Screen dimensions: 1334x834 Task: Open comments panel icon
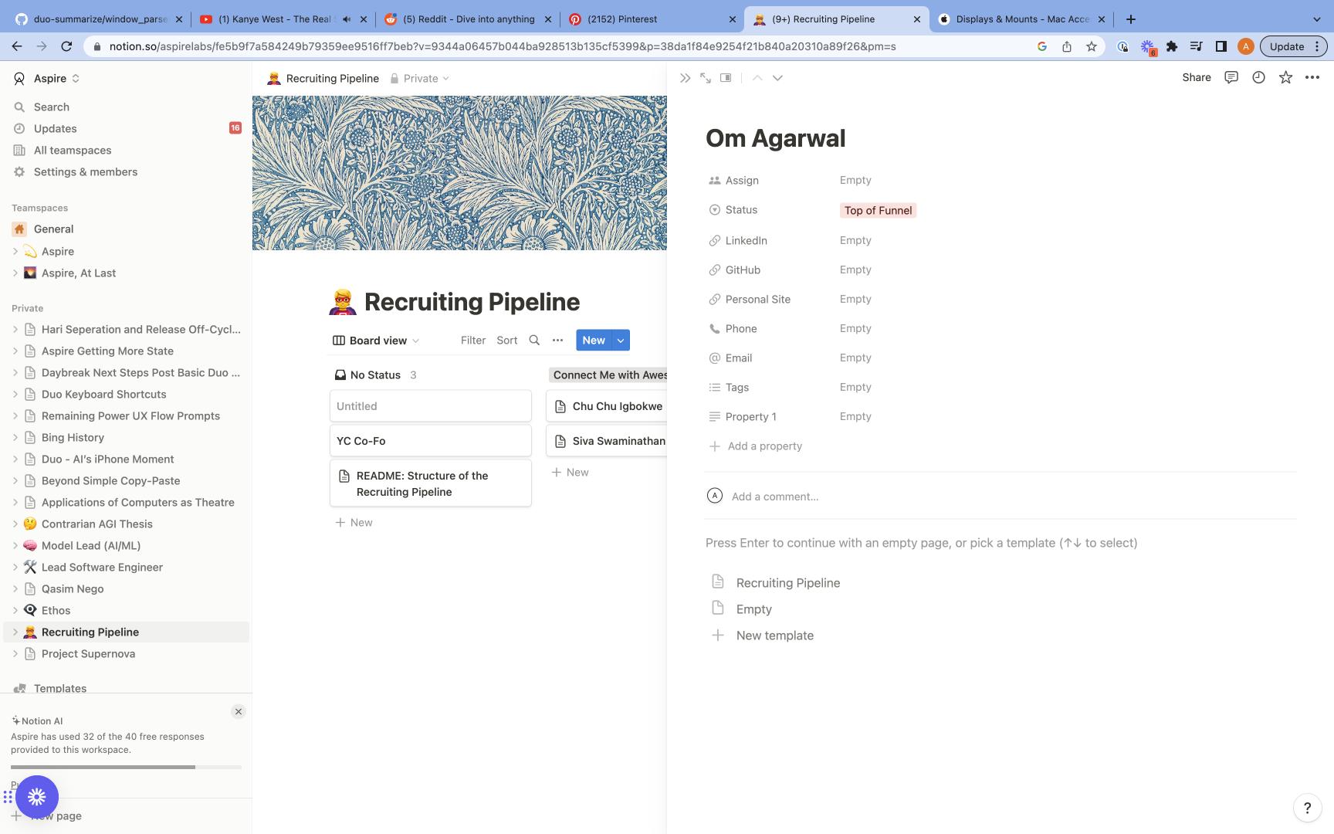tap(1231, 77)
